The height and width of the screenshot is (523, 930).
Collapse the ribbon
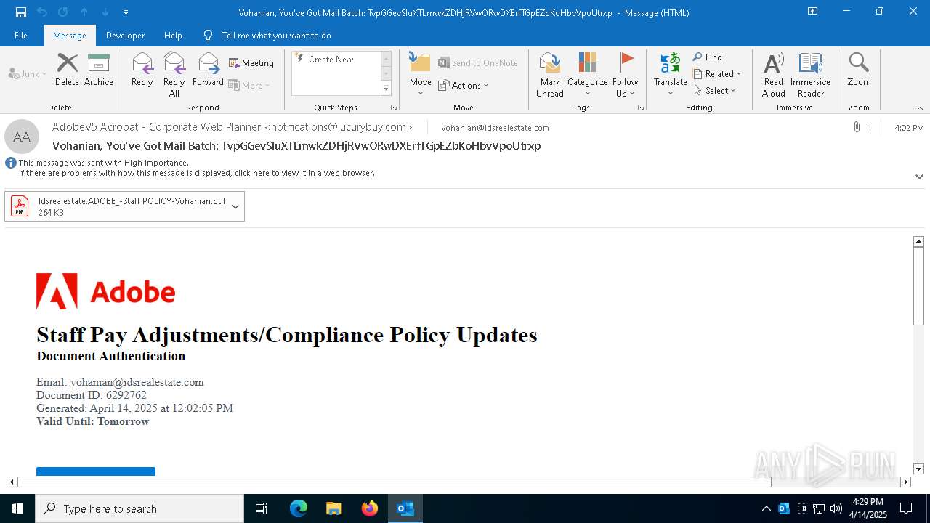920,108
